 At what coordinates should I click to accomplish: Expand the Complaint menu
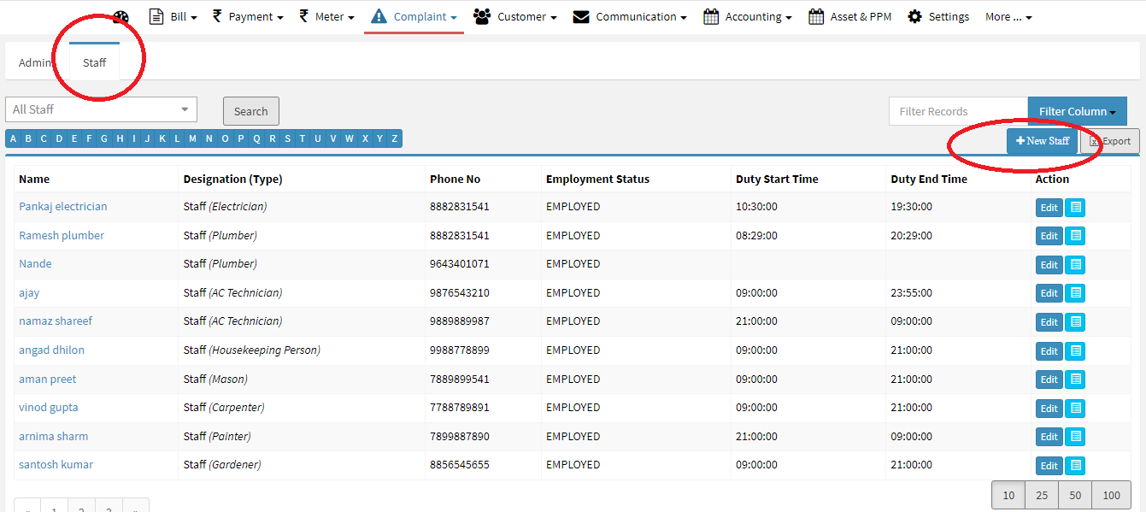point(414,16)
